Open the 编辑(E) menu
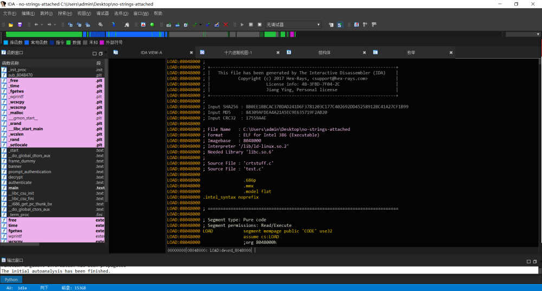This screenshot has height=291, width=542. click(28, 14)
